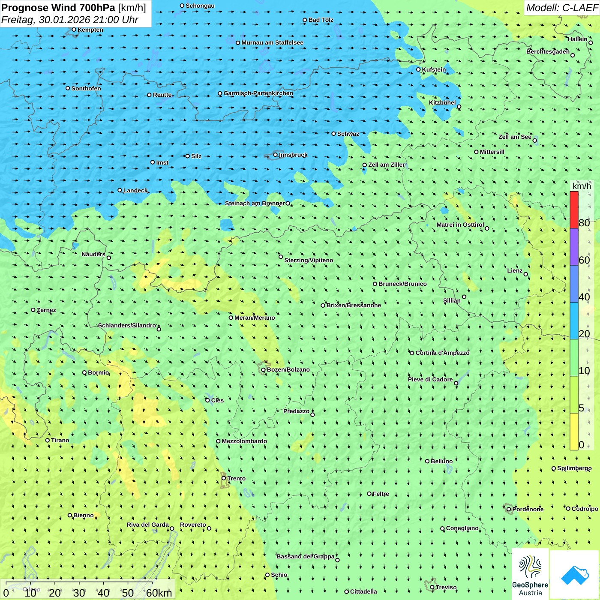Click the 'Bienno' label
Screen dimensions: 600x600
tap(84, 515)
